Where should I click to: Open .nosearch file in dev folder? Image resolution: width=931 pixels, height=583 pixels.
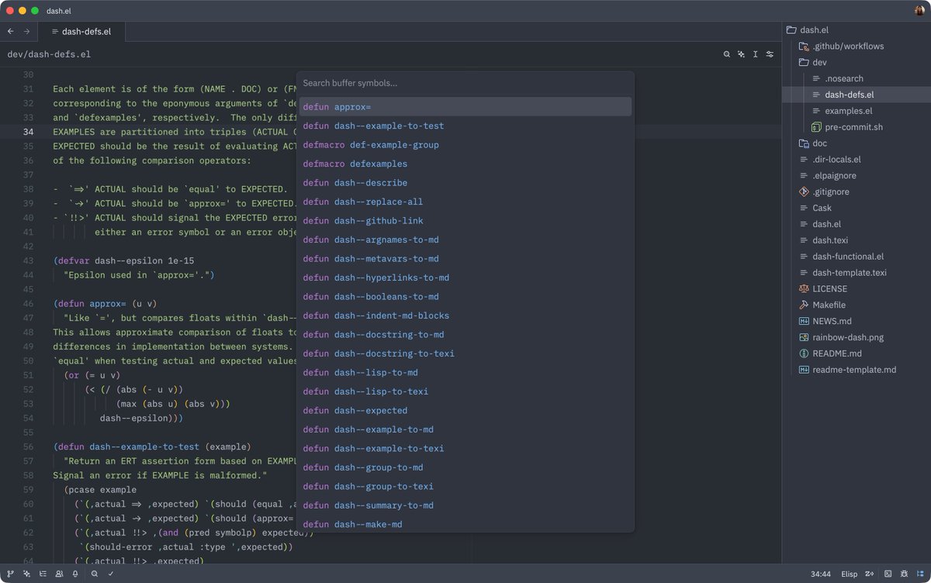coord(857,78)
